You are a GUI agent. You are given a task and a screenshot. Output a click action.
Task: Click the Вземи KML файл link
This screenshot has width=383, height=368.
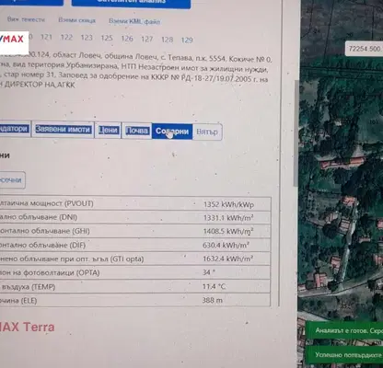click(x=134, y=21)
